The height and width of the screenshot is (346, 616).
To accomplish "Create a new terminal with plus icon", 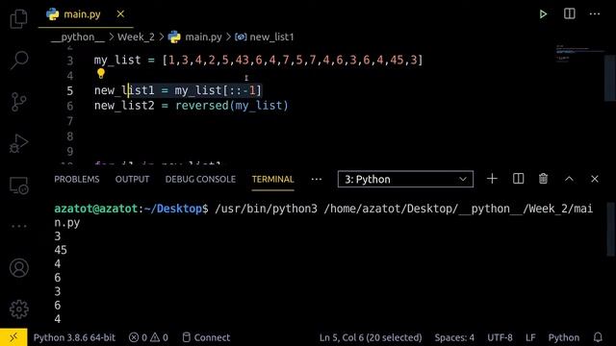I will point(492,179).
